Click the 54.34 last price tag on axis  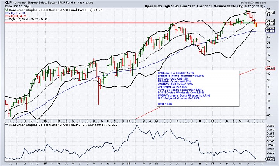click(270, 24)
